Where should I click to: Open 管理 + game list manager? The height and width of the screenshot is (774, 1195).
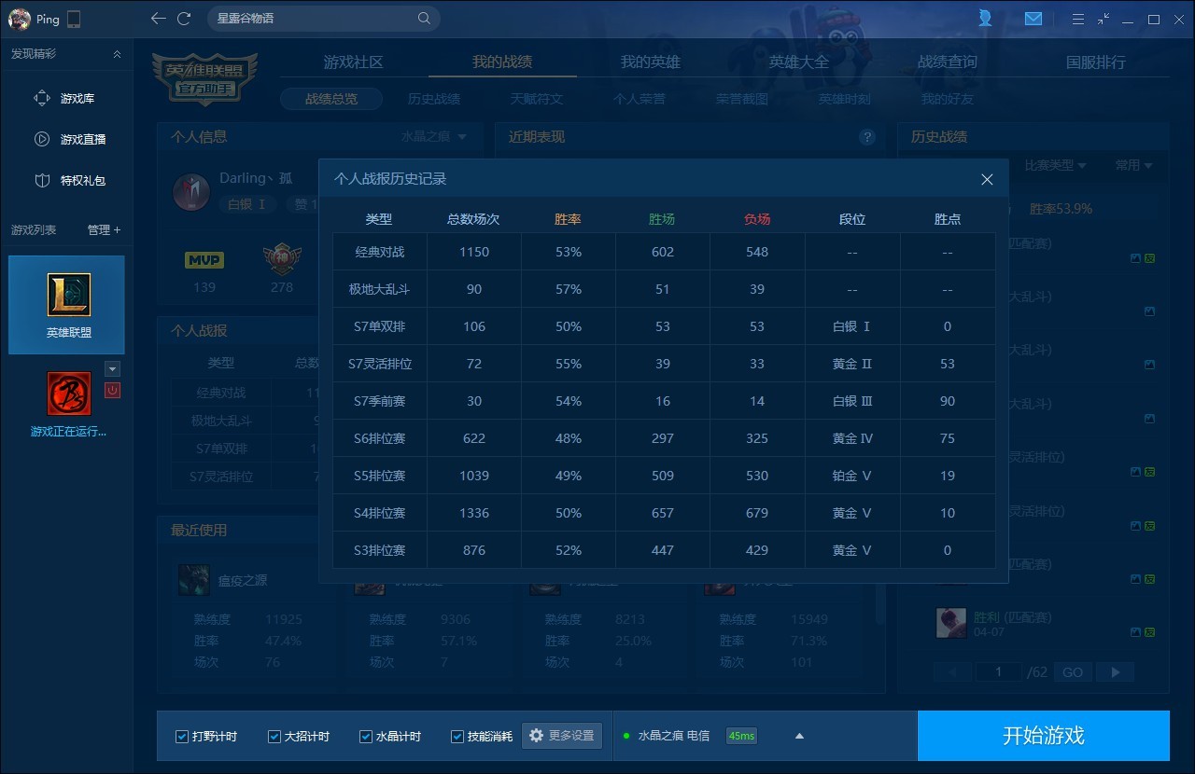click(x=104, y=229)
